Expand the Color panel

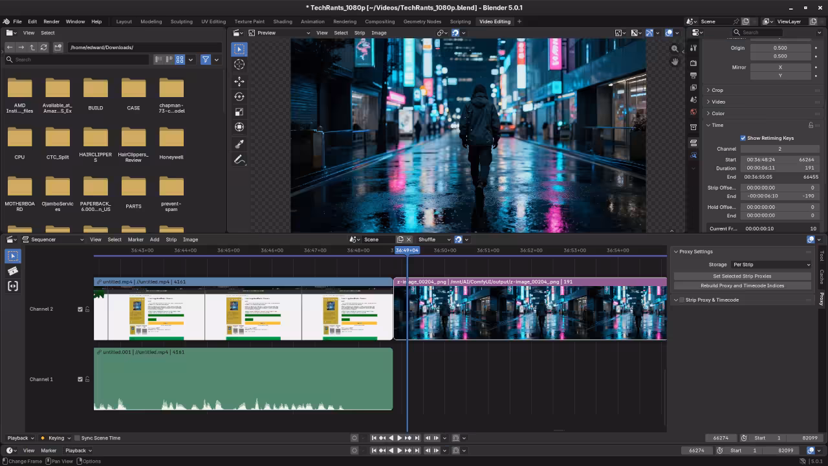pos(718,113)
